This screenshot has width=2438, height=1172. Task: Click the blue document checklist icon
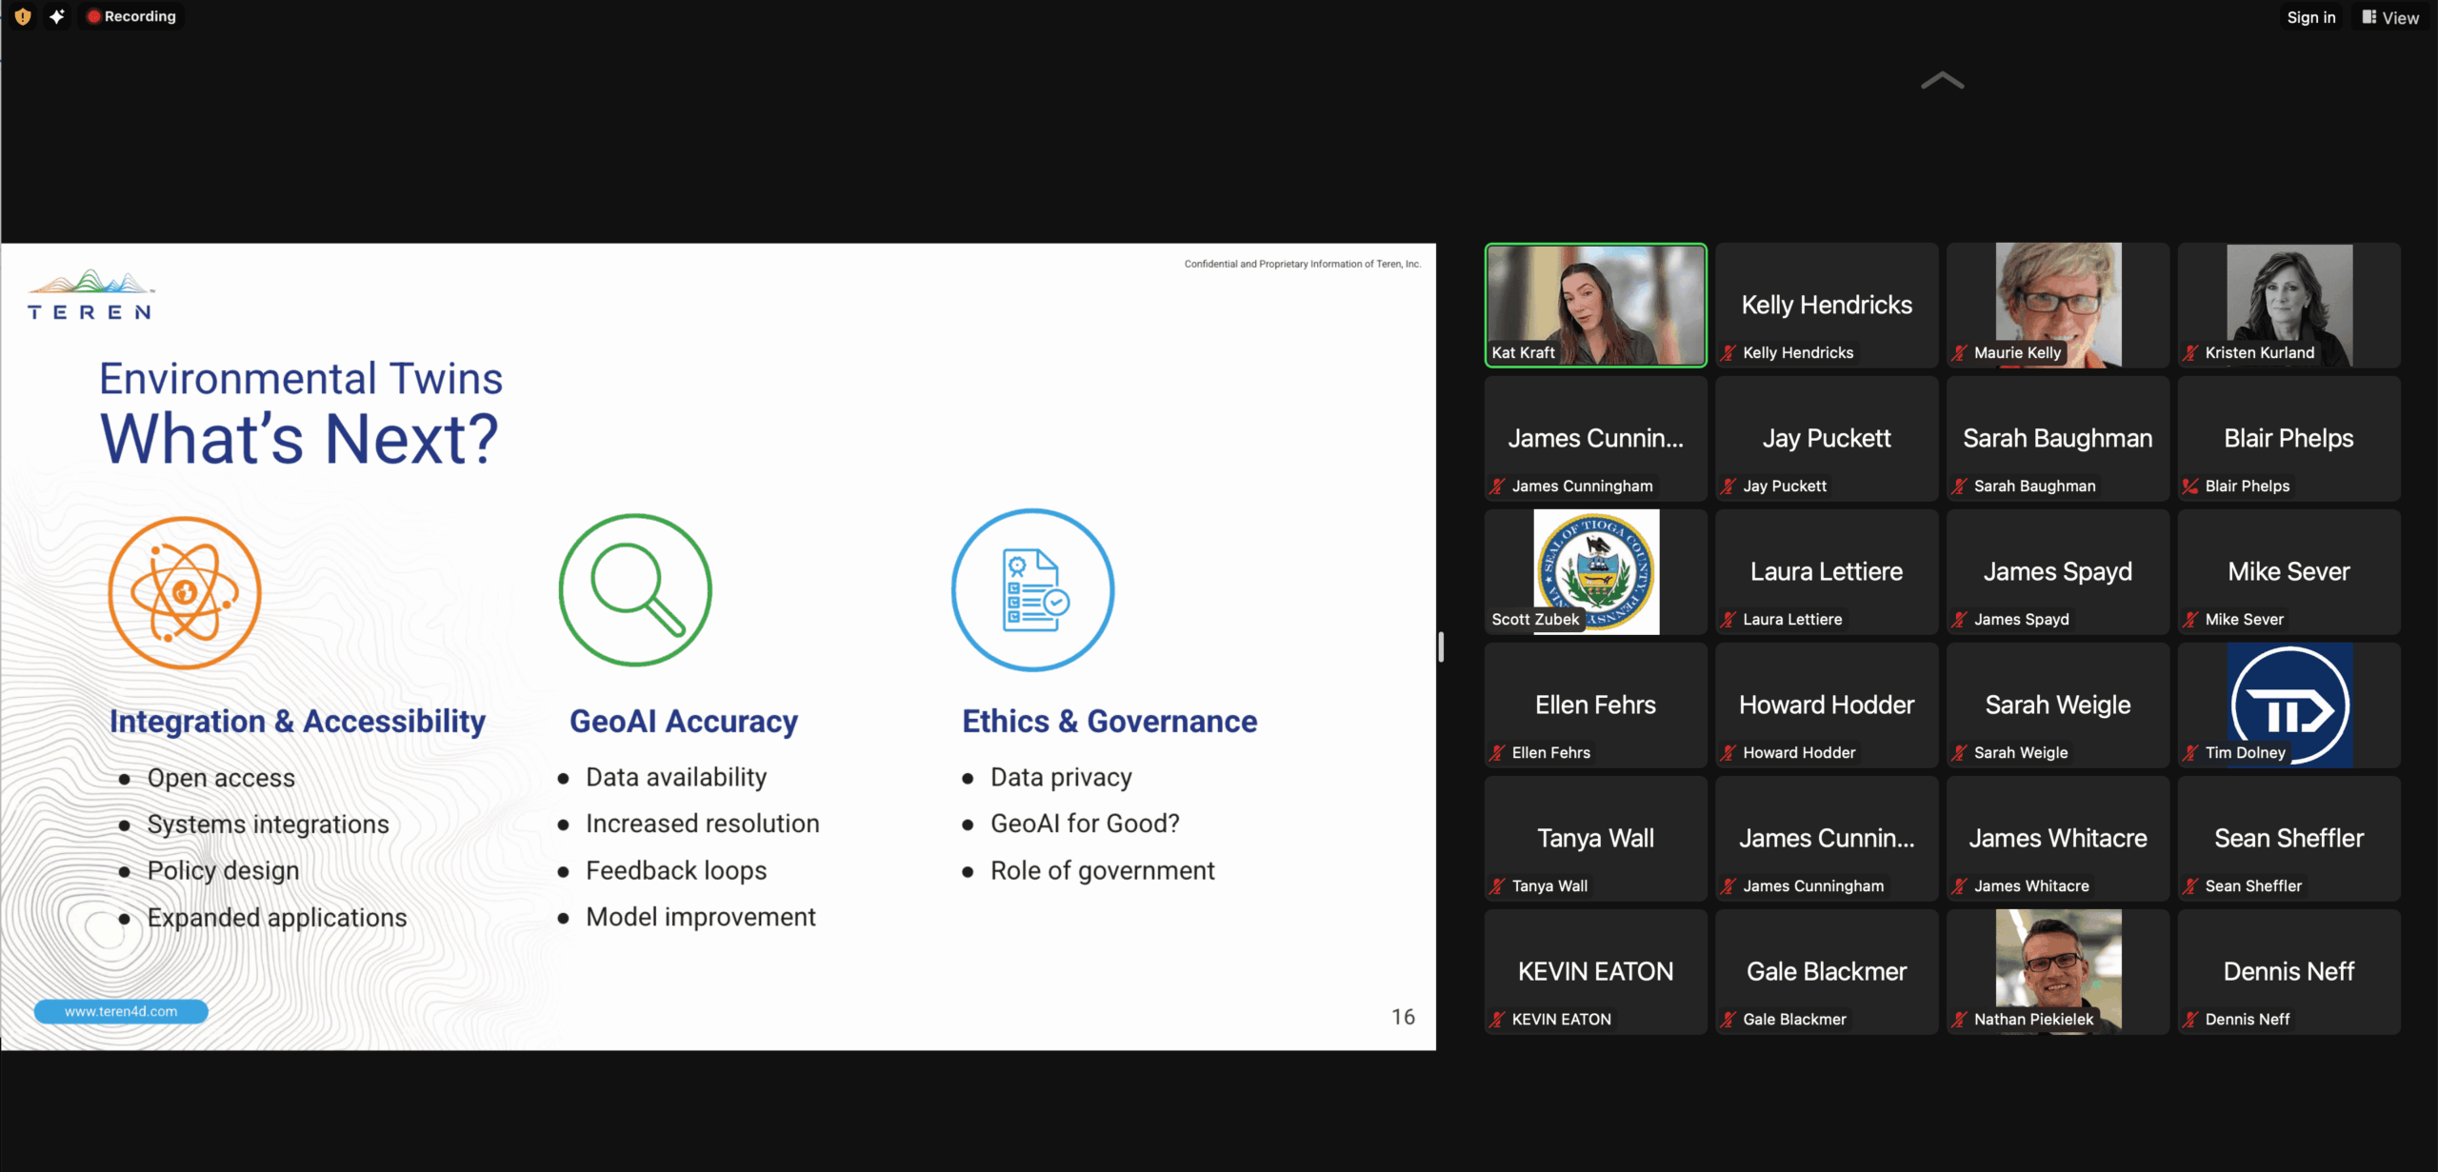click(x=1033, y=589)
